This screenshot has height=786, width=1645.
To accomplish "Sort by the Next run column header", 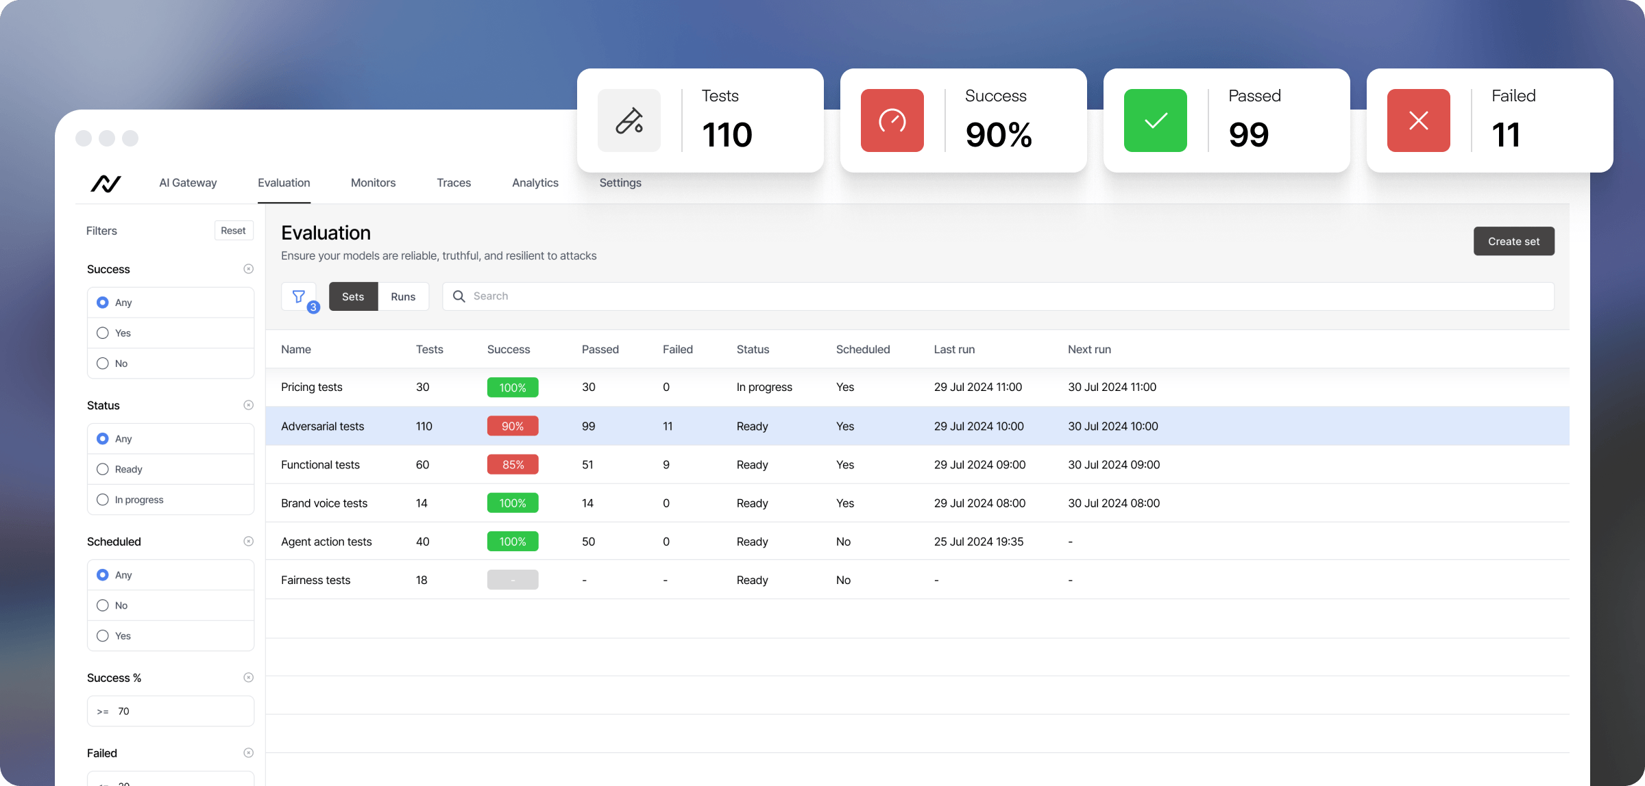I will (1089, 349).
